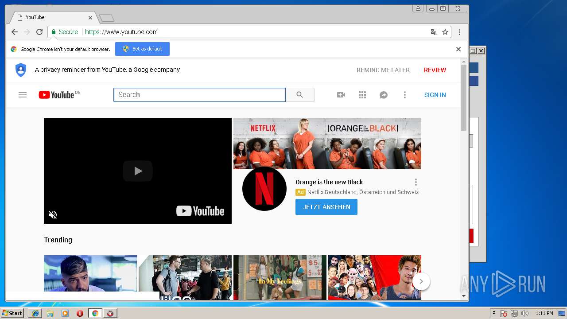Screen dimensions: 567x319
Task: Open the upload video camera icon
Action: 341,95
